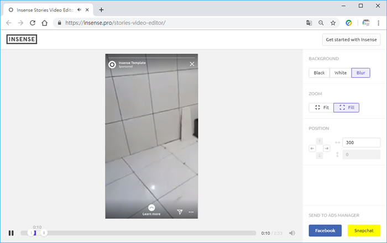Screen dimensions: 387x243
Task: Toggle the volume speaker icon
Action: [292, 233]
